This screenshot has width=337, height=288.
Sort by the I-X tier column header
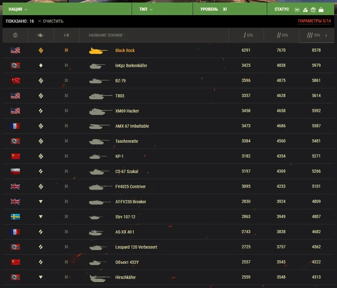(x=66, y=35)
